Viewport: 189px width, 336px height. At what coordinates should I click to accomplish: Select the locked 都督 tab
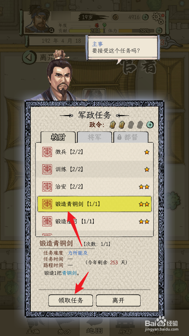click(x=131, y=137)
